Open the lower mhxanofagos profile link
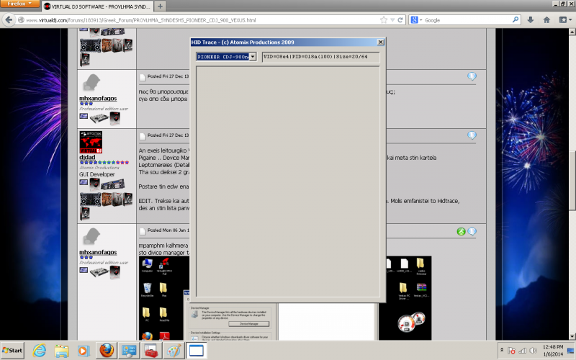The height and width of the screenshot is (360, 576). coord(98,252)
